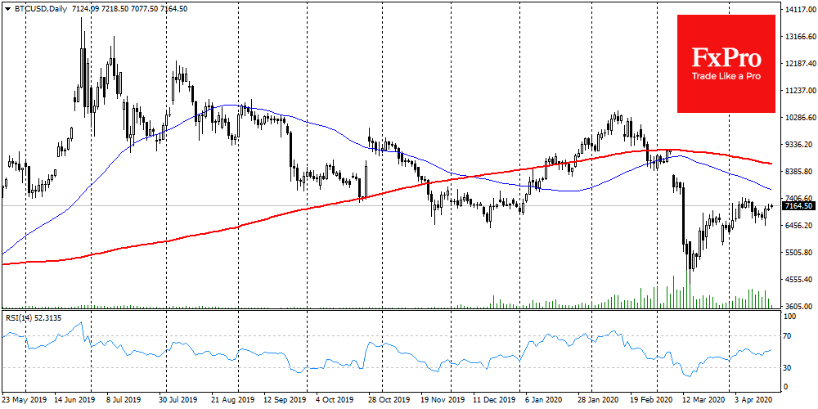Click date label 8 Jul 2019
This screenshot has width=818, height=409.
coord(124,400)
